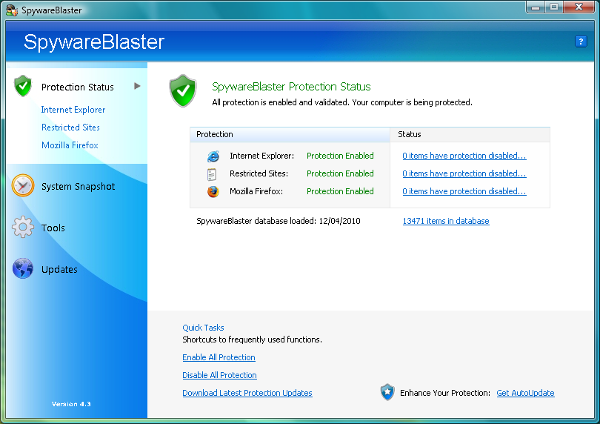This screenshot has height=424, width=600.
Task: Click the Status column header
Action: click(470, 134)
